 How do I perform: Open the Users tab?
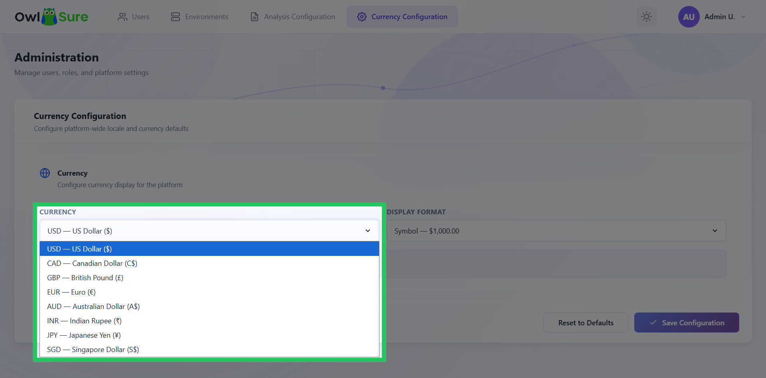point(134,17)
